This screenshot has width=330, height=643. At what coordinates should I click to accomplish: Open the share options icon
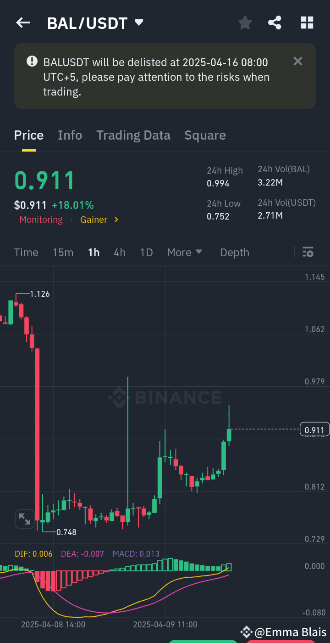pos(275,22)
